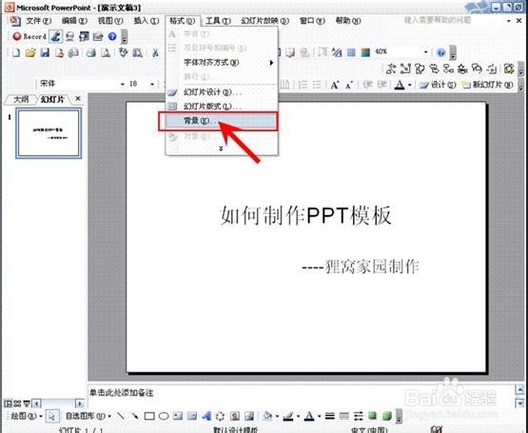This screenshot has height=433, width=528.
Task: Open the 工具 Tools menu
Action: coord(218,21)
